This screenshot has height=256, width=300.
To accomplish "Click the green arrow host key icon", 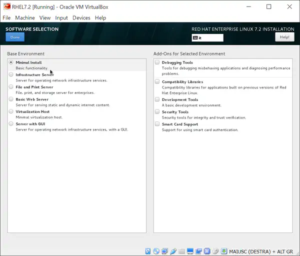I will pyautogui.click(x=223, y=251).
